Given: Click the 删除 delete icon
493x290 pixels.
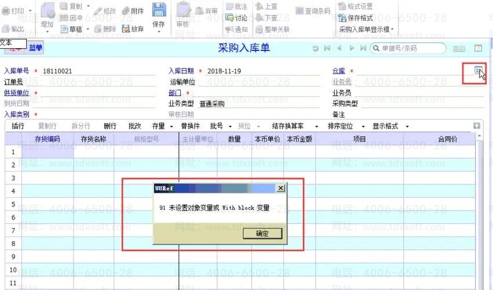Looking at the screenshot, I should coord(98,29).
